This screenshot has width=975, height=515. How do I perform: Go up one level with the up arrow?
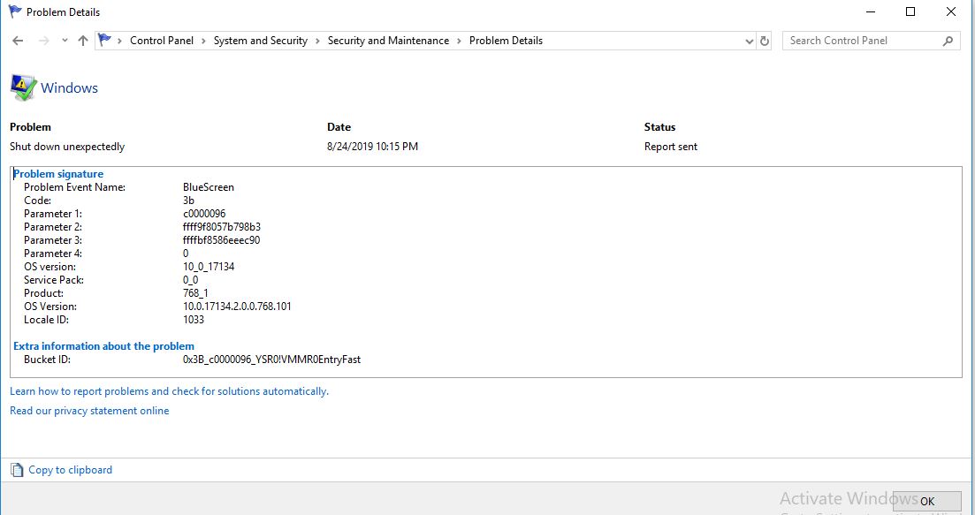click(x=83, y=41)
